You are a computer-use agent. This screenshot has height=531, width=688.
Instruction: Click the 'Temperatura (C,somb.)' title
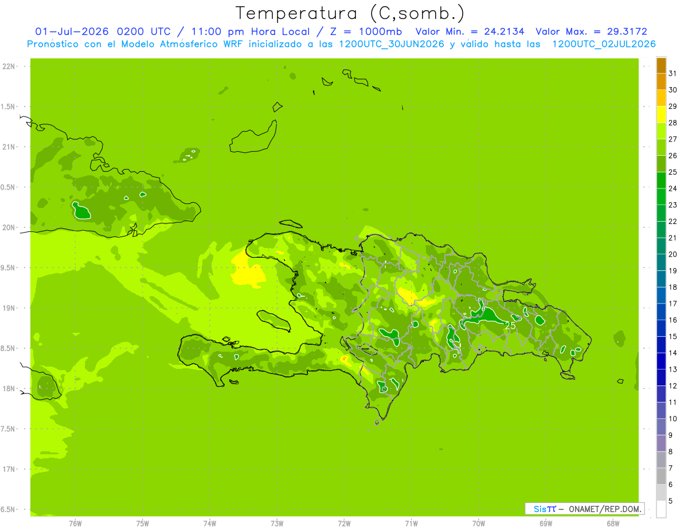click(350, 13)
